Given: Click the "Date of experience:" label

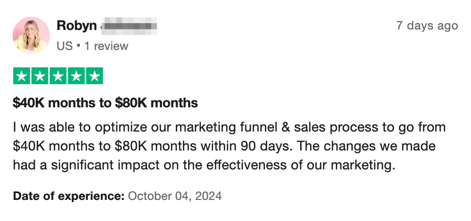Looking at the screenshot, I should click(69, 196).
